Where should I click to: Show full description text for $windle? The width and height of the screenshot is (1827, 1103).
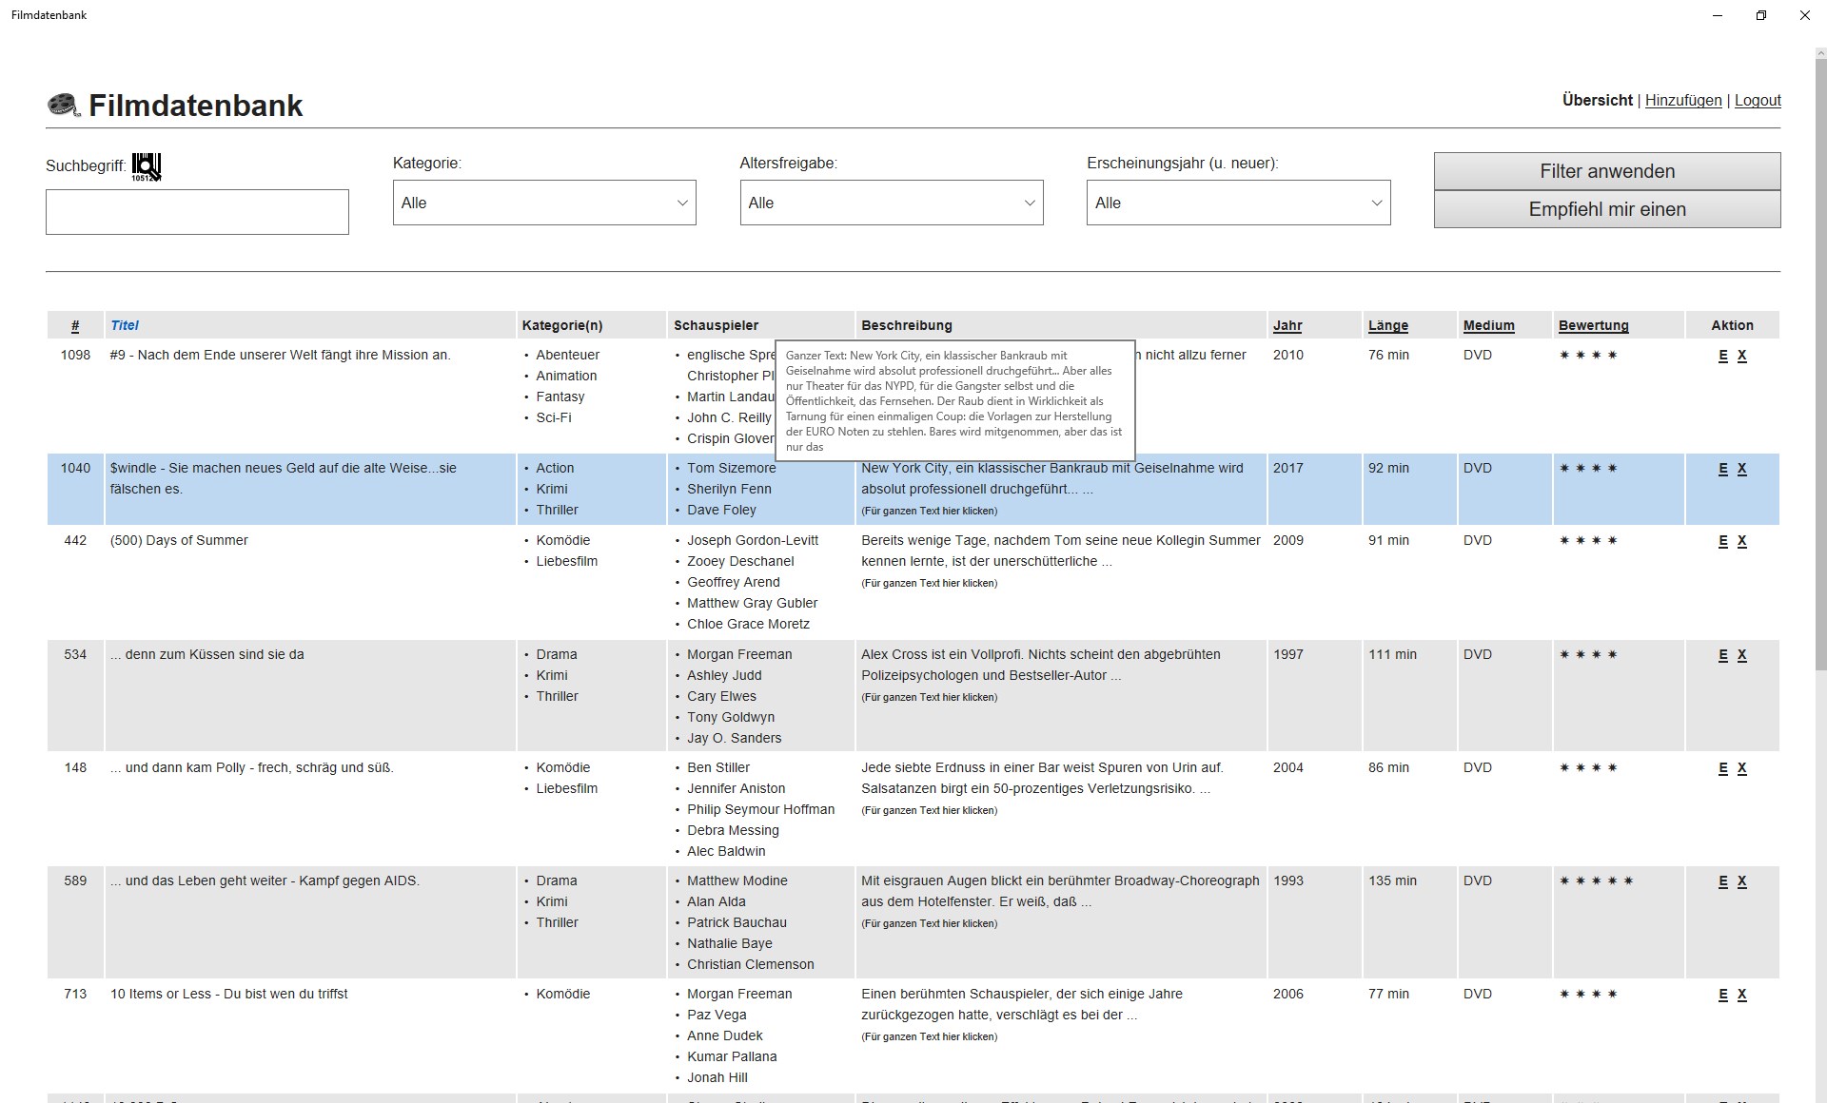(929, 512)
